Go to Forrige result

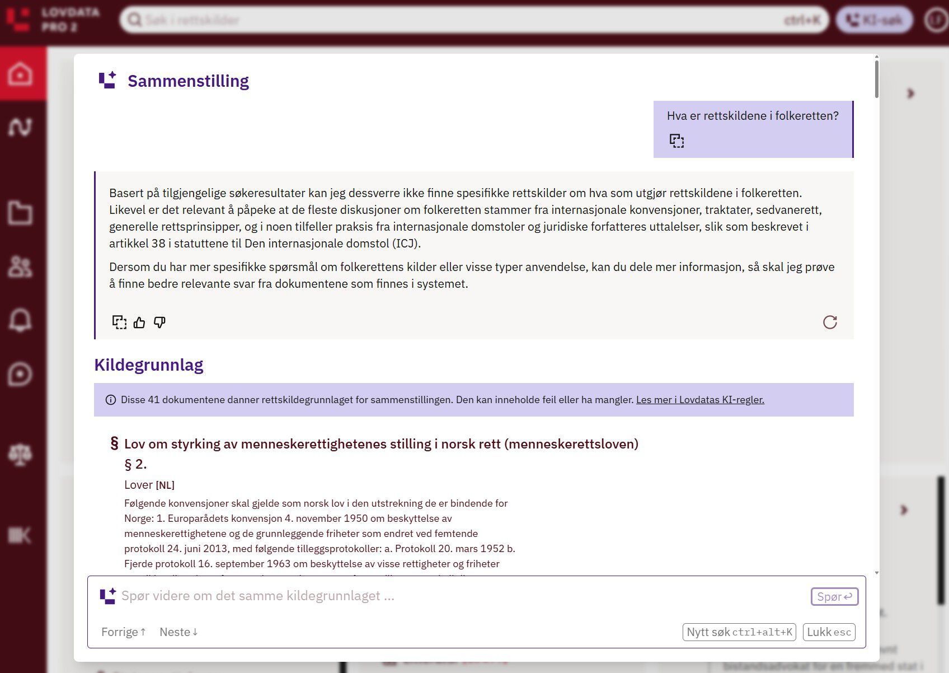coord(124,632)
